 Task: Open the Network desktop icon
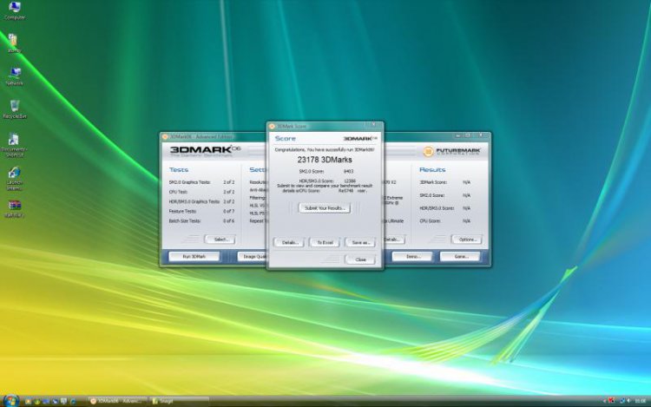click(x=15, y=76)
